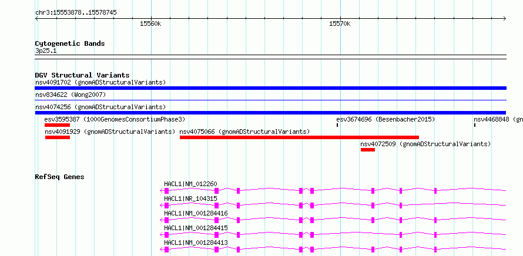Screen dimensions: 523x256
Task: Click the DGV Structural Variants track title
Action: [82, 75]
